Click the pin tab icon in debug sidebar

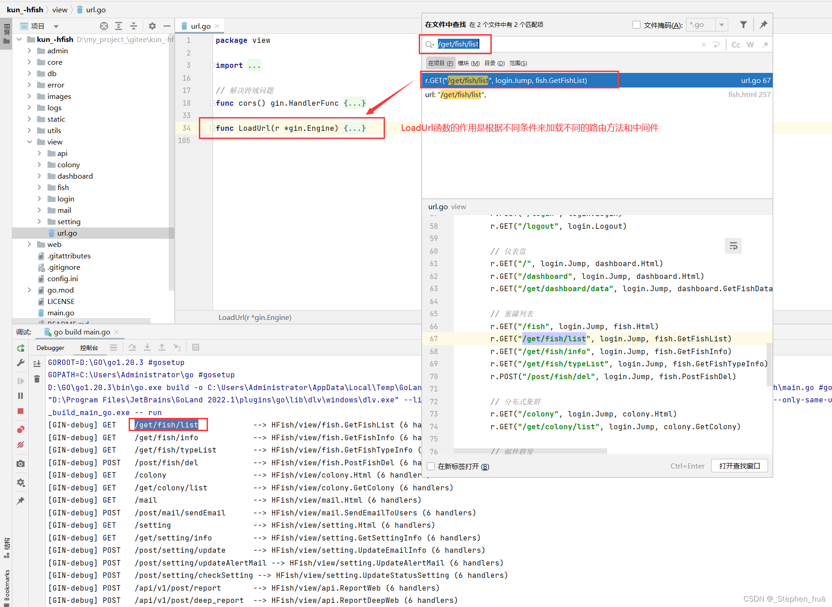(x=21, y=501)
